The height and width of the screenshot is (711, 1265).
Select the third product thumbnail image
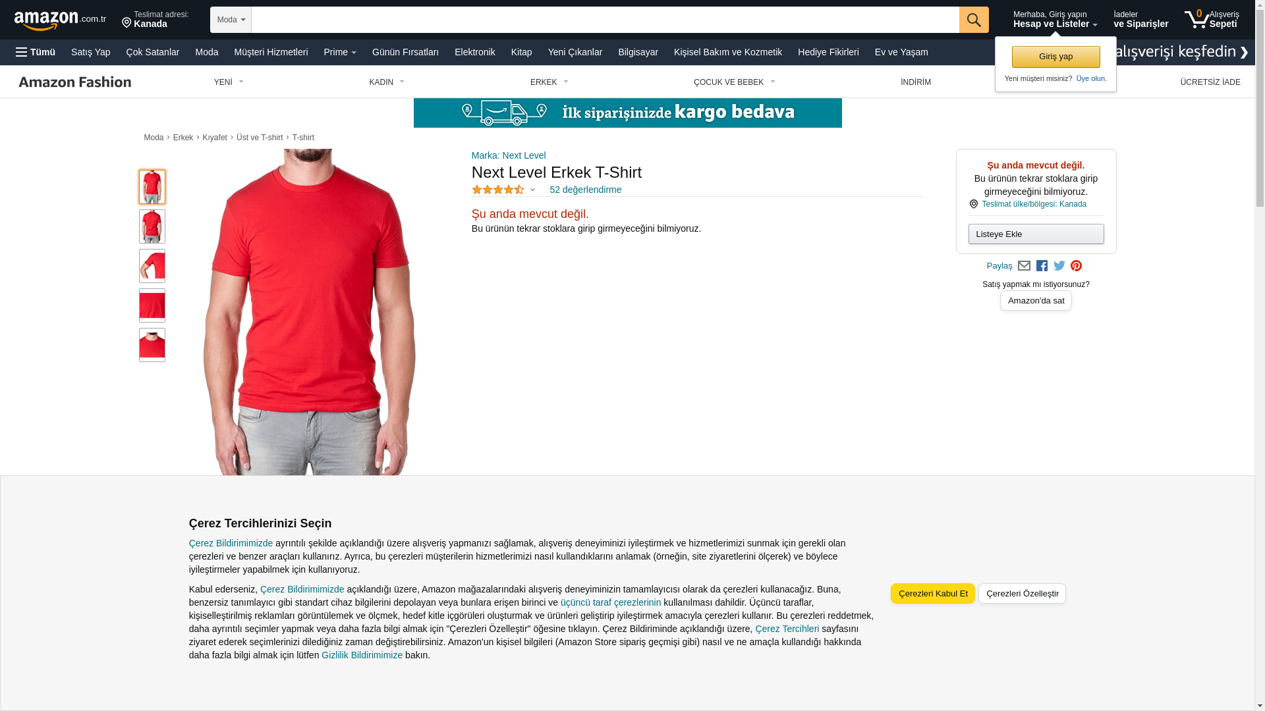(152, 266)
